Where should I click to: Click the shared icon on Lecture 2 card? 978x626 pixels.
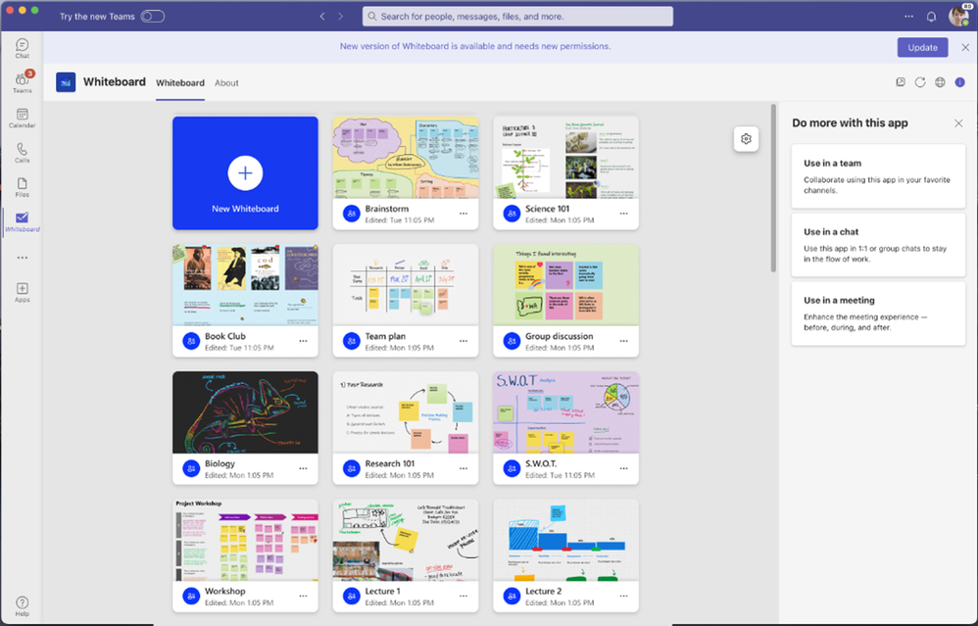[x=512, y=596]
